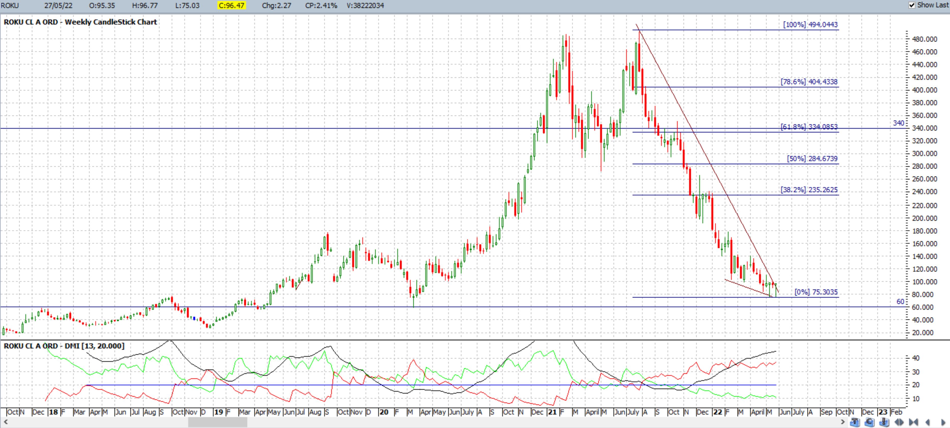Viewport: 950px width, 428px height.
Task: Click the percent change CP:2.41%
Action: [321, 6]
